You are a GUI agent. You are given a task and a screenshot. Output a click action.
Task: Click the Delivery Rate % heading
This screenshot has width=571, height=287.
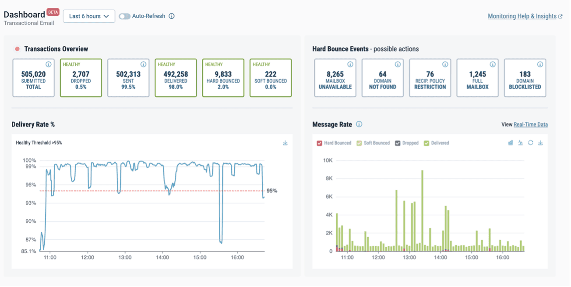coord(33,124)
